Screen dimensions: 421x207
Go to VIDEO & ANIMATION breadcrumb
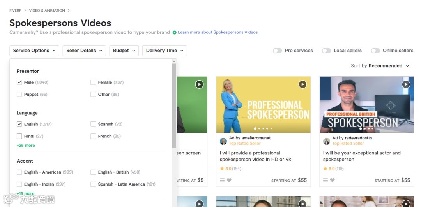pyautogui.click(x=47, y=11)
